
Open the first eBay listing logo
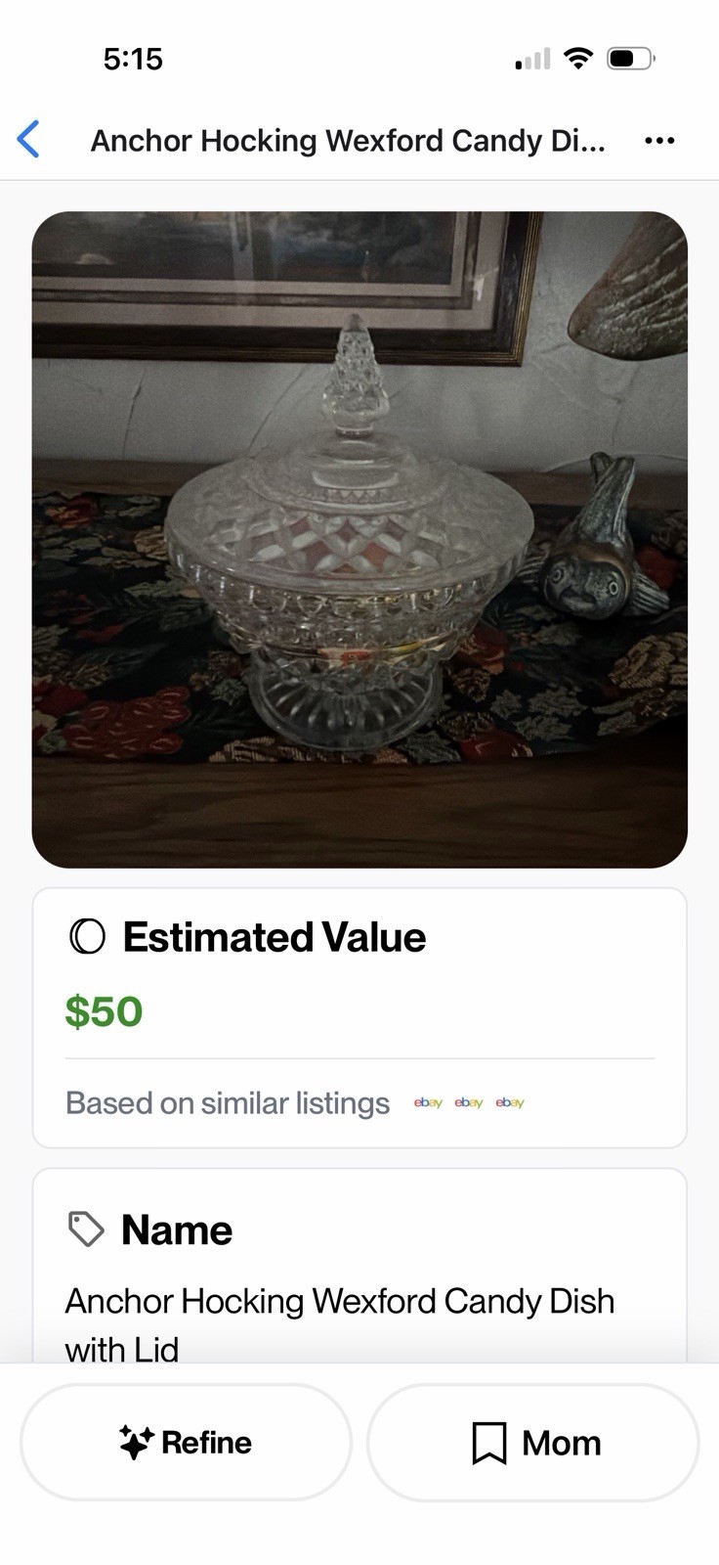[428, 1103]
